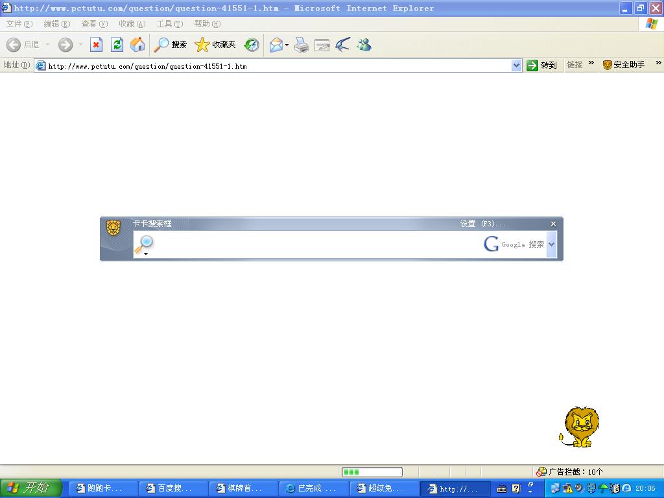This screenshot has height=498, width=664.
Task: Open magnifier dropdown in 卡卡搜索框
Action: pyautogui.click(x=146, y=254)
